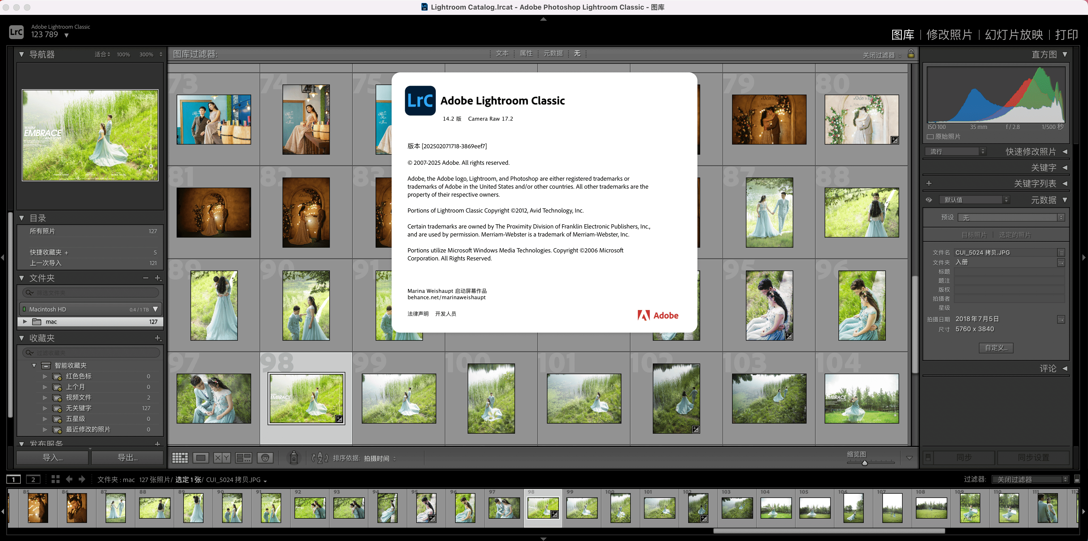
Task: Toggle the filter switch at filmstrip right
Action: point(1077,479)
